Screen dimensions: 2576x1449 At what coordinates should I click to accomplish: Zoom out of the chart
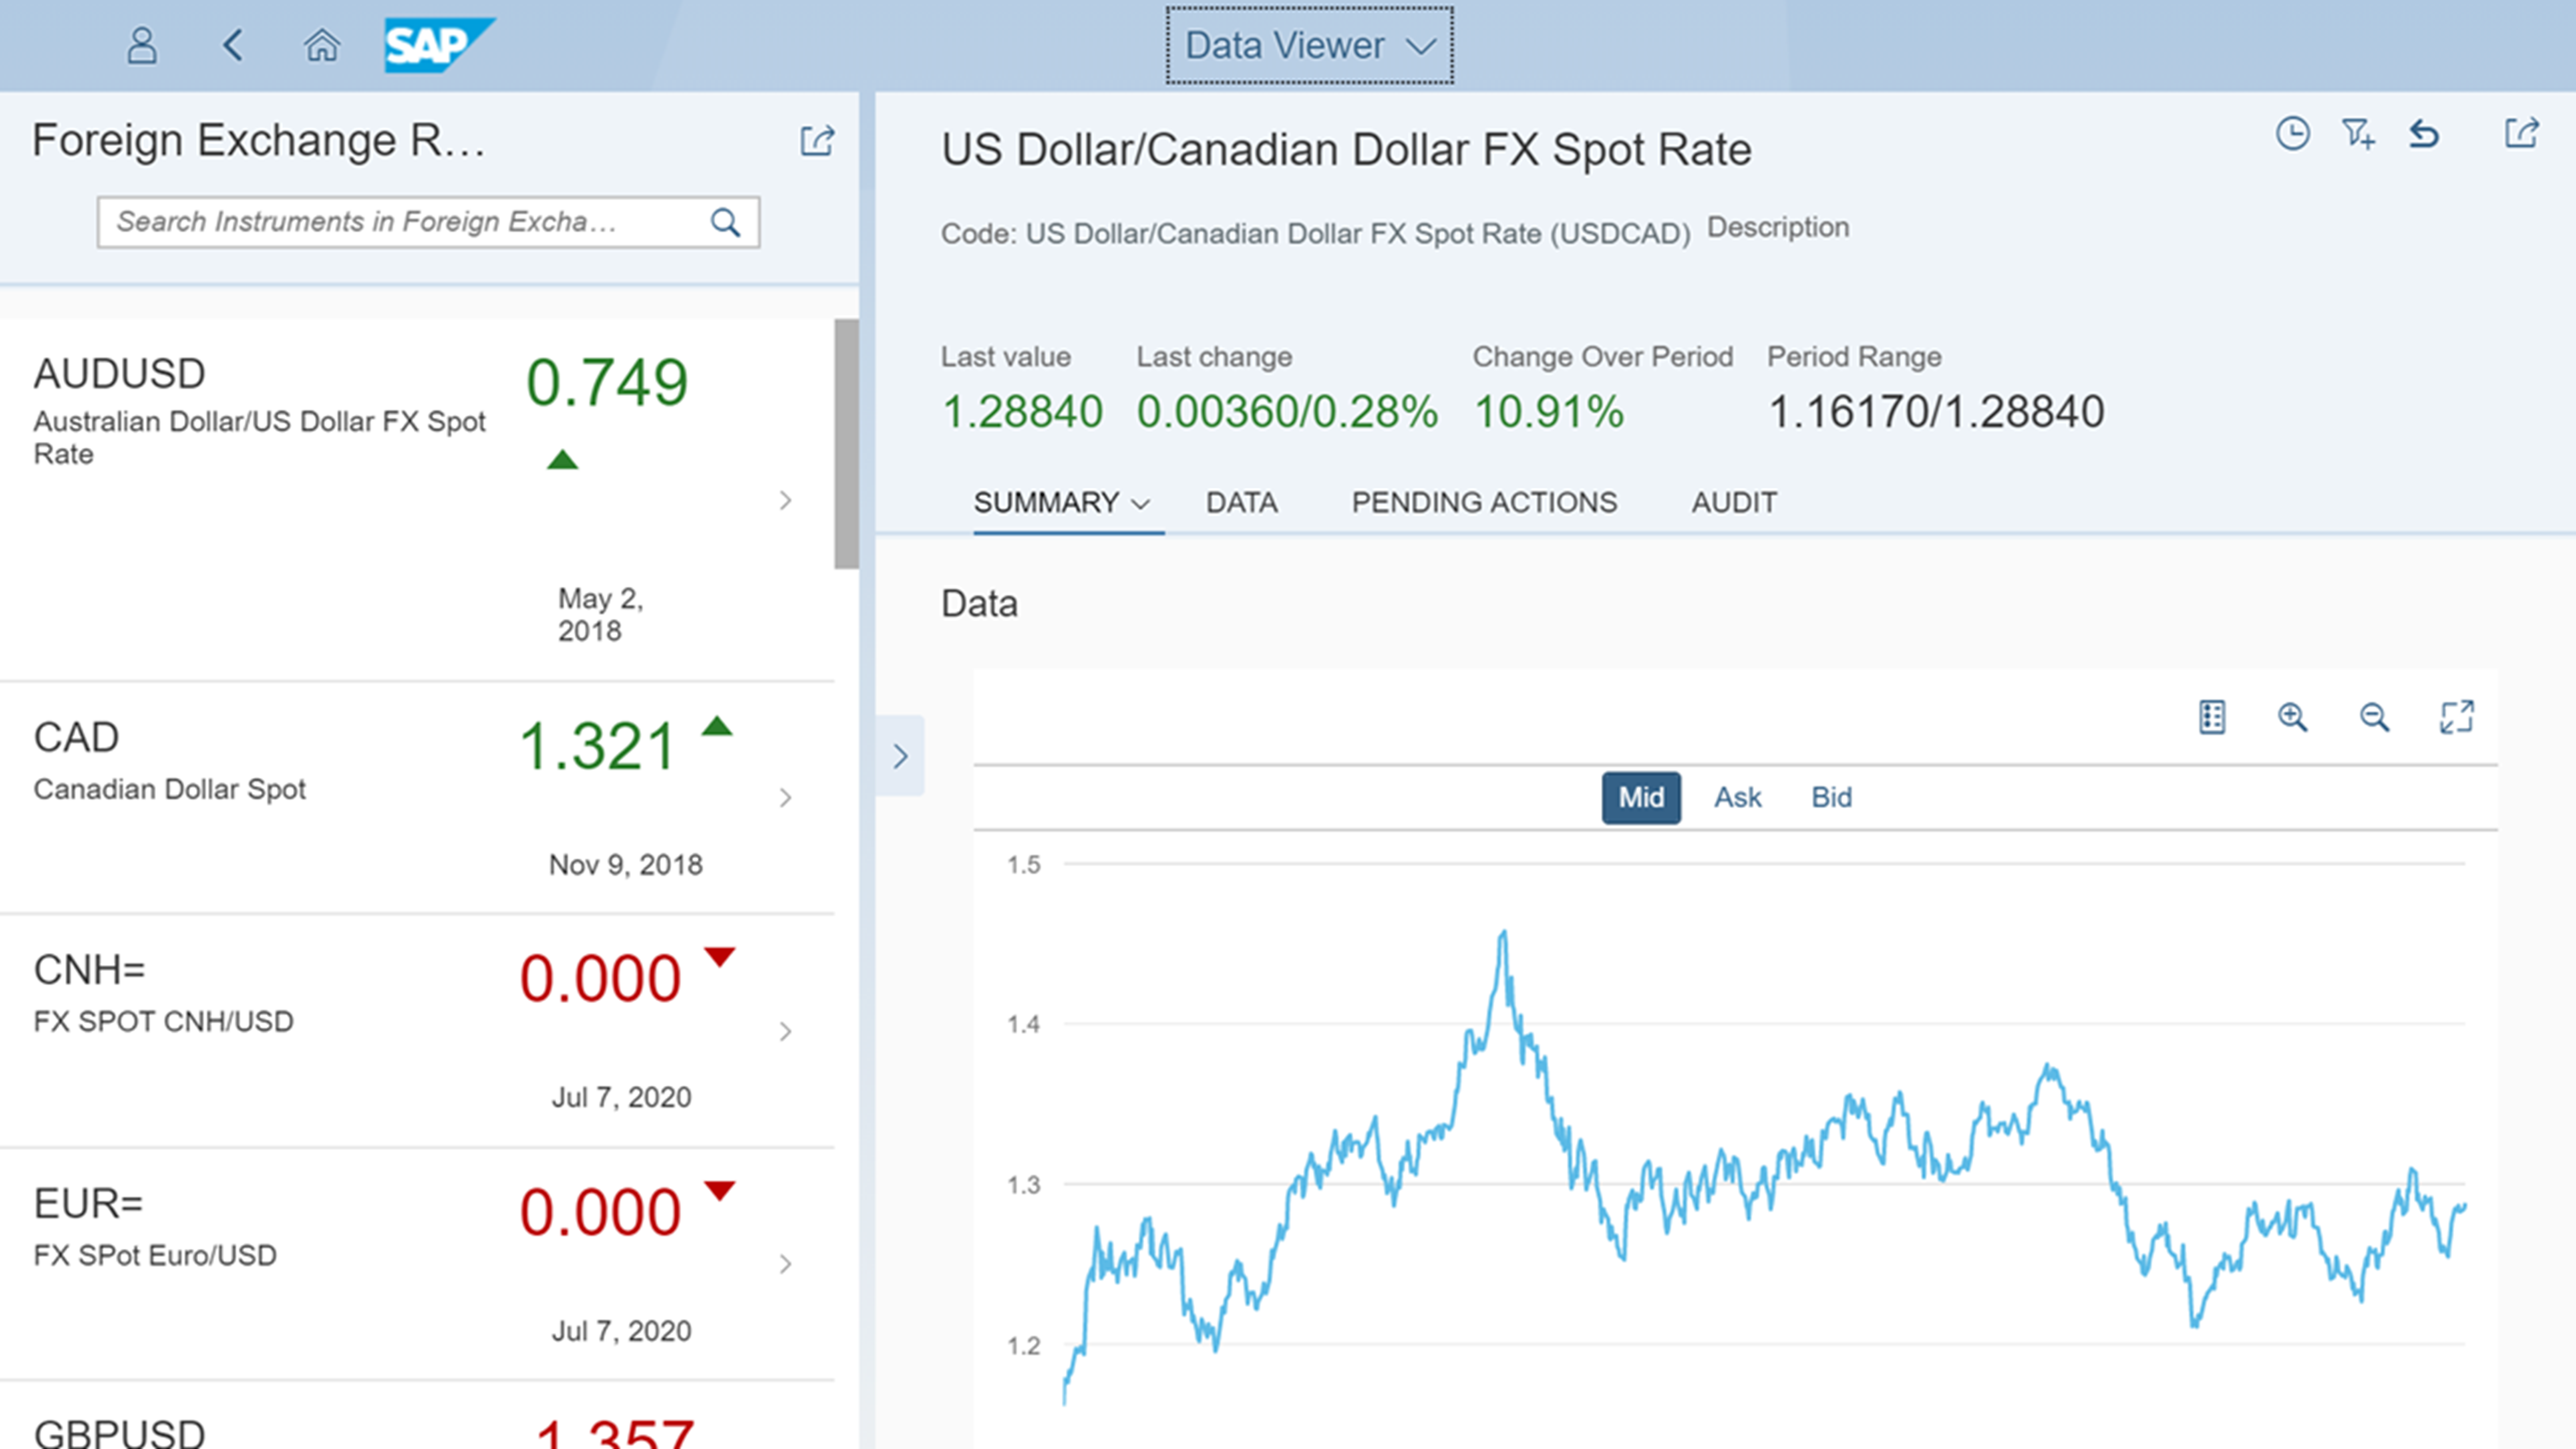pos(2374,717)
